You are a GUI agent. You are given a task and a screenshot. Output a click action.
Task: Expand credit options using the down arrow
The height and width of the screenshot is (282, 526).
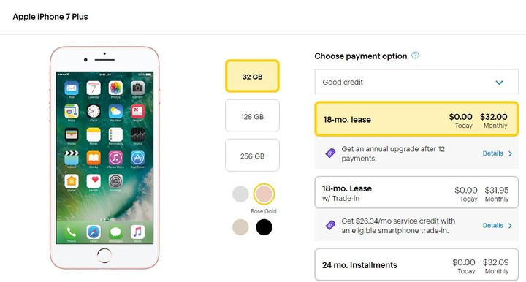tap(499, 83)
